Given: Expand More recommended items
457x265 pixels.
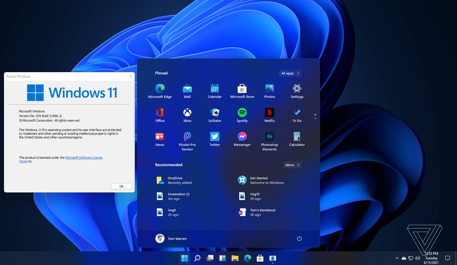Looking at the screenshot, I should (292, 165).
